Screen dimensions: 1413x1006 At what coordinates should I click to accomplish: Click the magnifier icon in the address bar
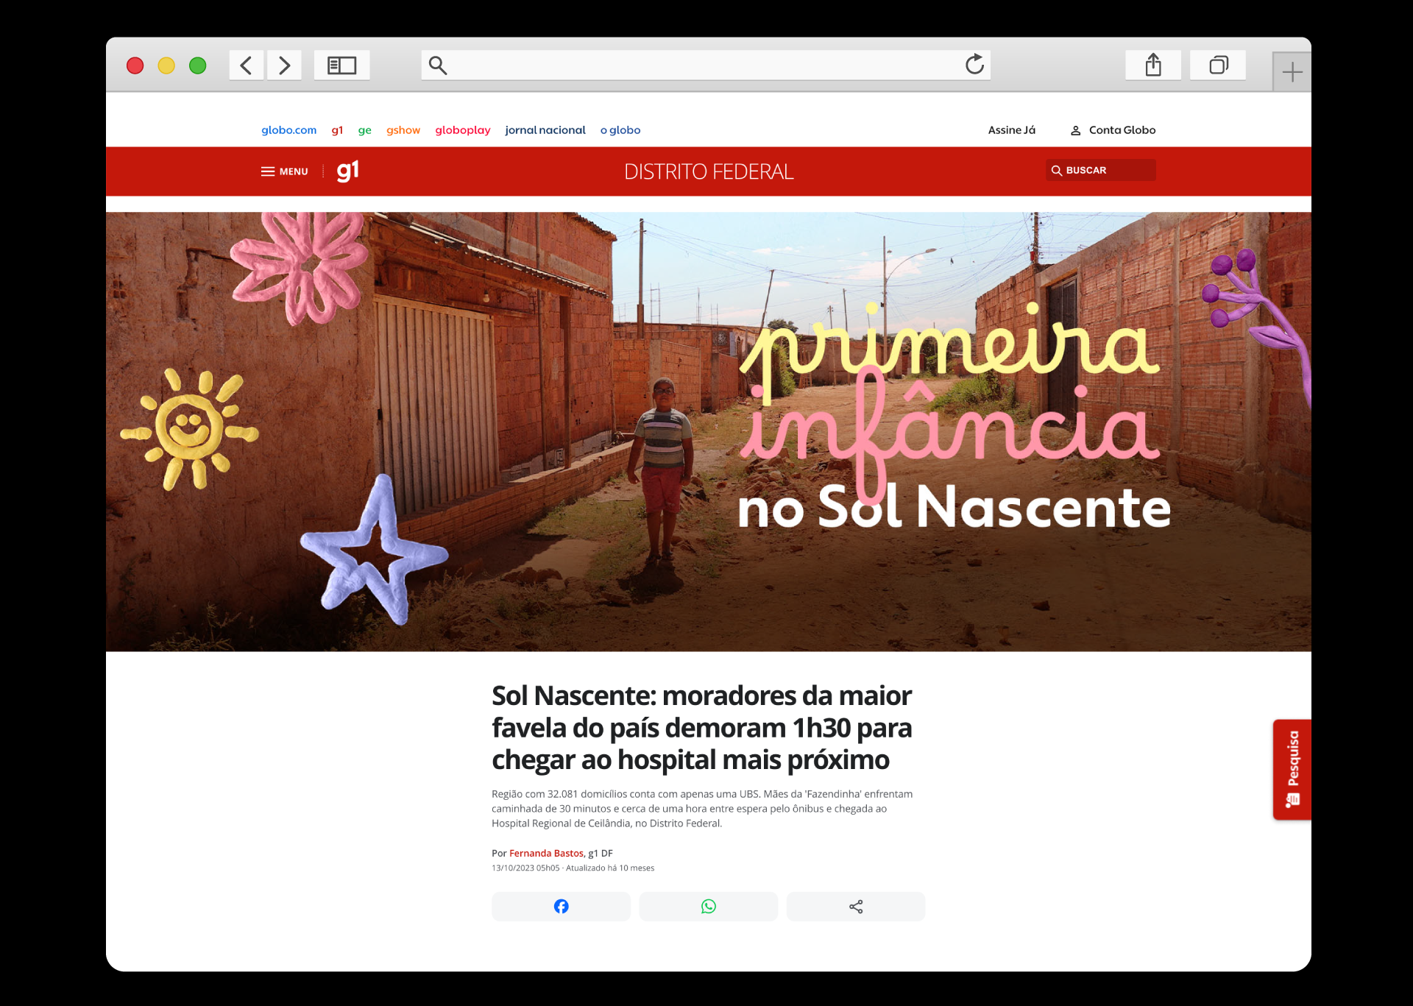(x=438, y=65)
